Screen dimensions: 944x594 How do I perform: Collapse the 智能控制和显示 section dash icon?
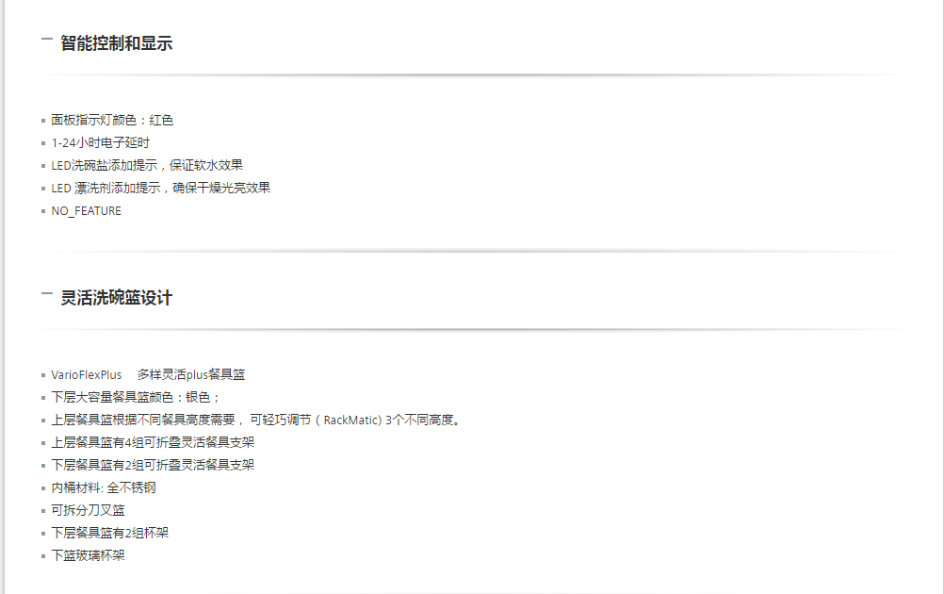[46, 40]
